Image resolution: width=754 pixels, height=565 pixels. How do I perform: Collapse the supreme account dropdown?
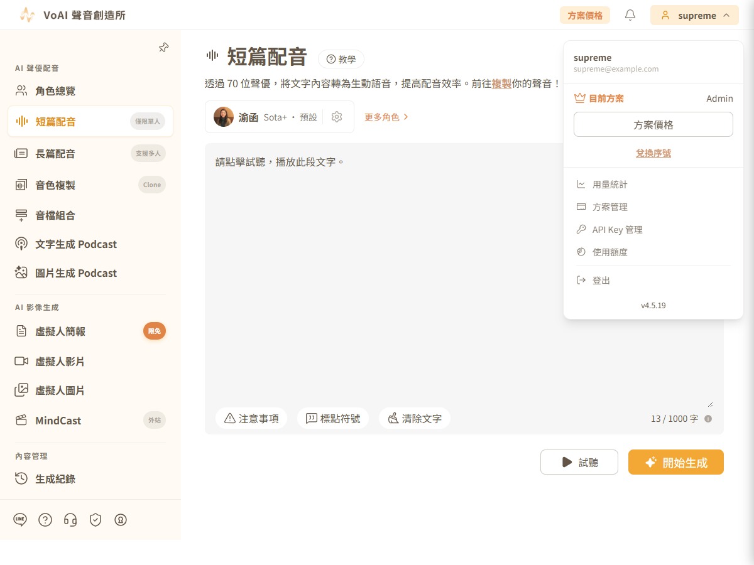coord(694,15)
